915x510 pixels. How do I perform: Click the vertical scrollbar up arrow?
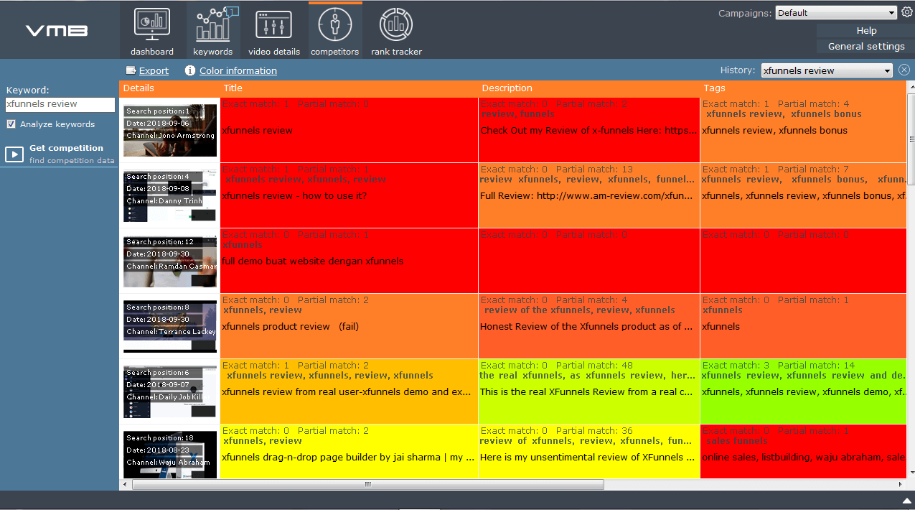911,87
